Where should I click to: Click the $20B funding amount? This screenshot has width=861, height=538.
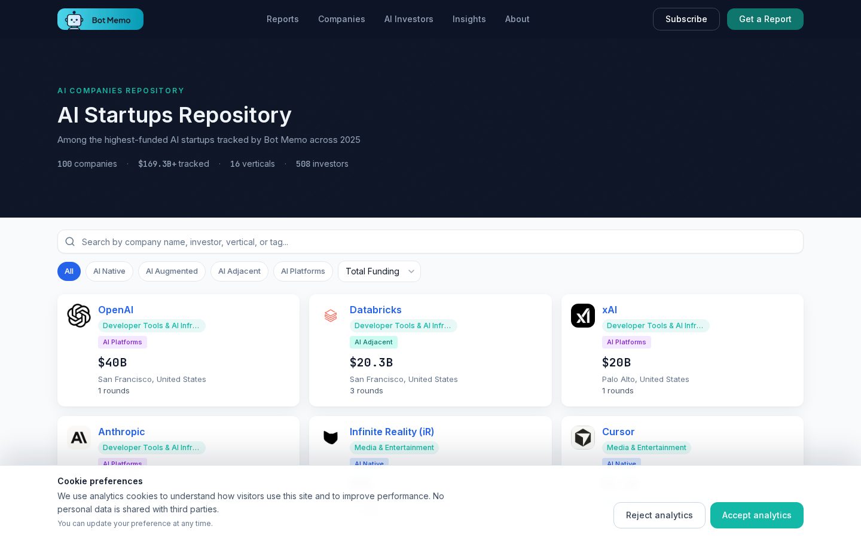pos(616,362)
